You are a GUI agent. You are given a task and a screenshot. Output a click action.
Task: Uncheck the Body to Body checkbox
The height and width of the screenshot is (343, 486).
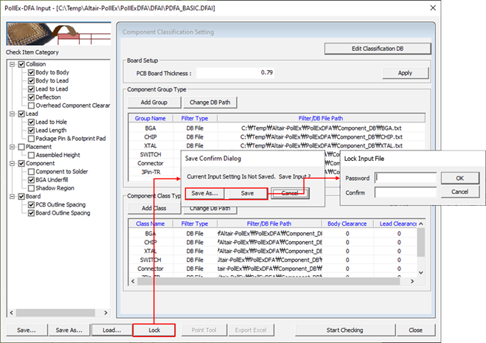tap(31, 73)
